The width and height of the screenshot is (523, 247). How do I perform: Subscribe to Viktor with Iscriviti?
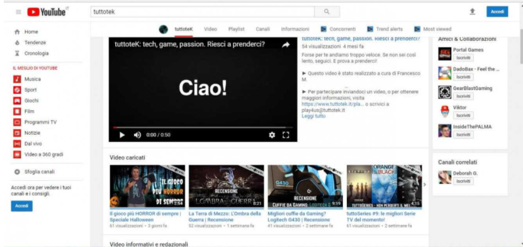click(463, 115)
